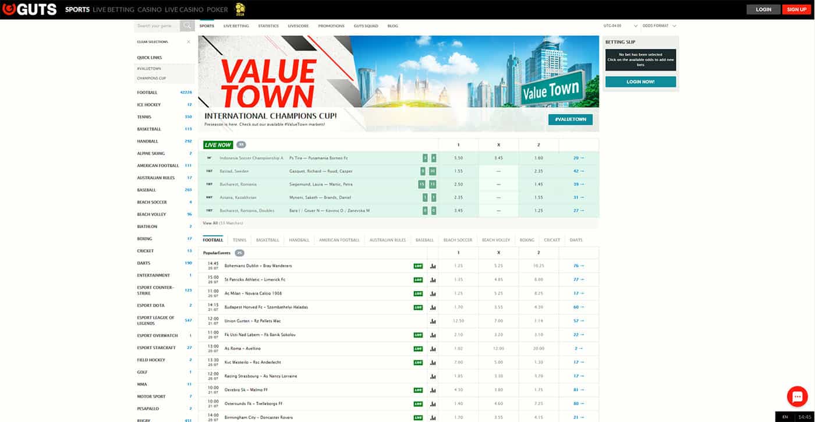
Task: Open stats chart for Kvc Westerlo match
Action: [433, 363]
